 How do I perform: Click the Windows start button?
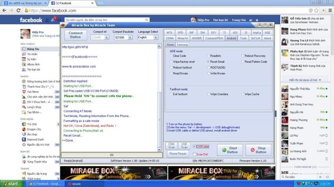pos(12,184)
